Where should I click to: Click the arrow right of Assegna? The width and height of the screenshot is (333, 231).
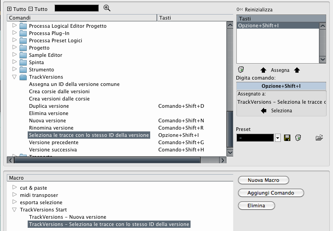[297, 70]
